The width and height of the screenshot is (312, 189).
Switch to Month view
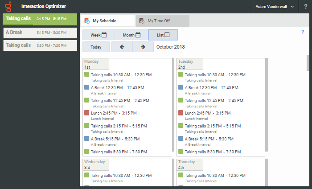(x=131, y=35)
